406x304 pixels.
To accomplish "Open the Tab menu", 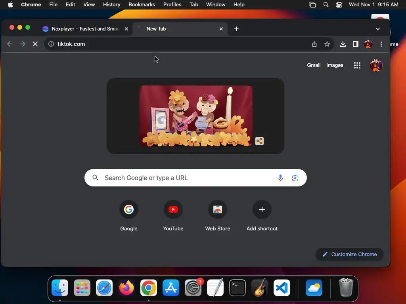I will (193, 5).
